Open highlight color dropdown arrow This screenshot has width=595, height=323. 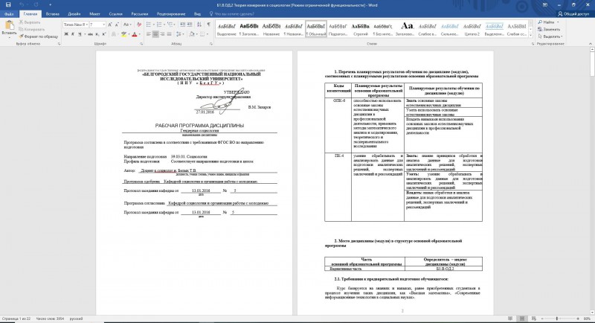click(x=128, y=34)
